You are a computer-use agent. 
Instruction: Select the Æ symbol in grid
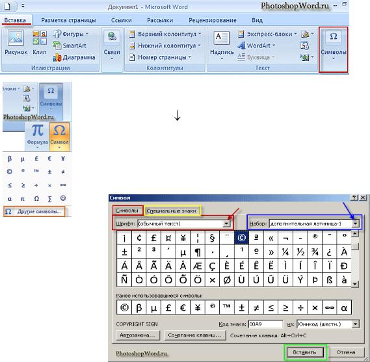pyautogui.click(x=198, y=266)
